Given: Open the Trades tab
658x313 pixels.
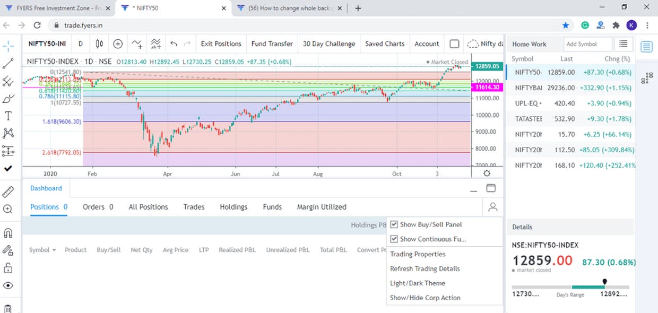Looking at the screenshot, I should pos(194,207).
